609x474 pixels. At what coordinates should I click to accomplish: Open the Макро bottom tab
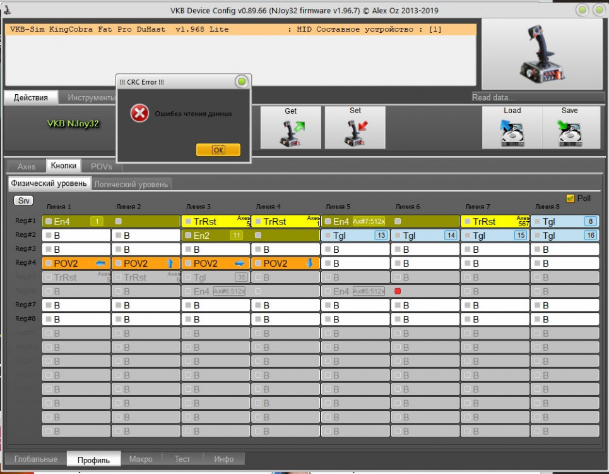141,459
